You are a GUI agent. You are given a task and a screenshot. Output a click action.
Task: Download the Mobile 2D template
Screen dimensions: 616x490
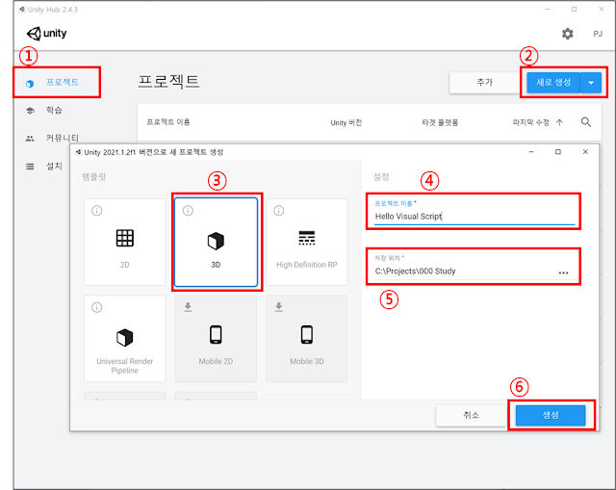188,307
